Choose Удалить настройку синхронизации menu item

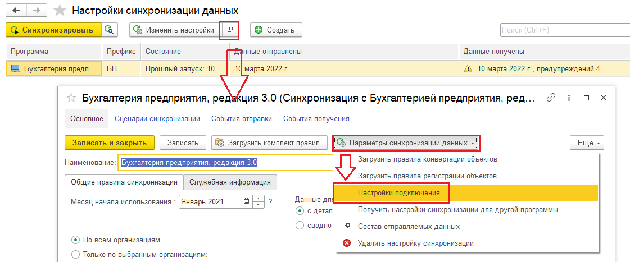pyautogui.click(x=466, y=243)
